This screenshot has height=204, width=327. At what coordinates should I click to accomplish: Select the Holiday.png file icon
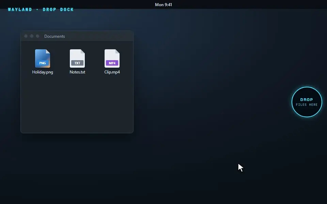tap(43, 58)
